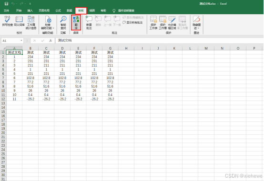Open the 文件 File tab
The image size is (264, 181).
(6, 10)
